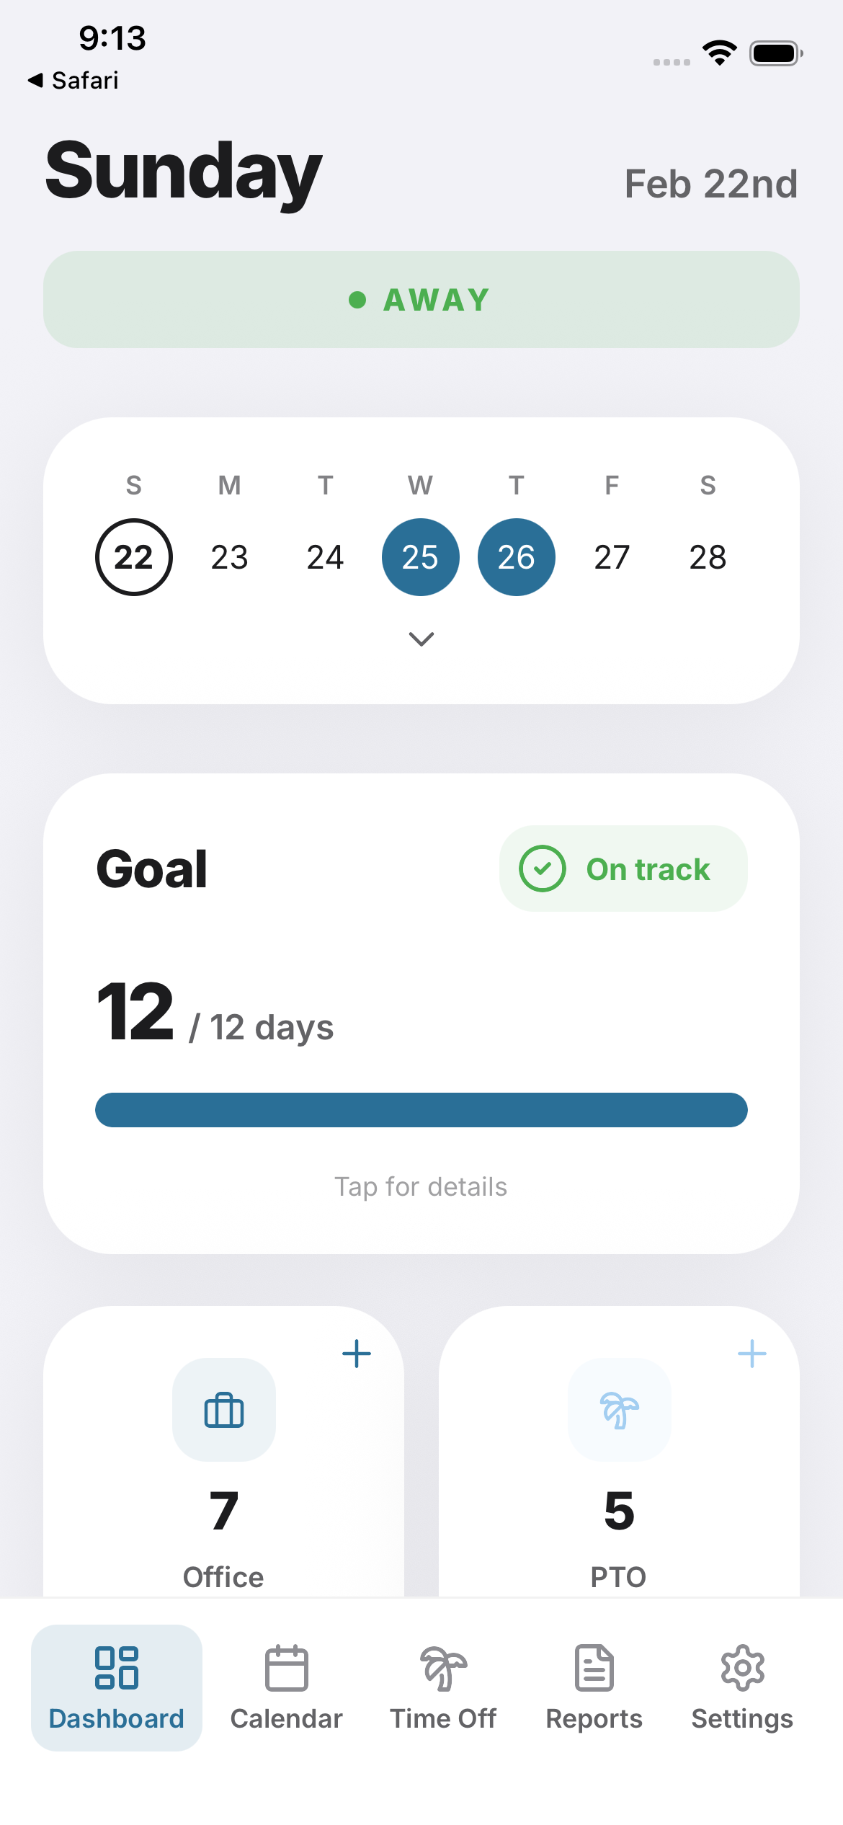Open the Calendar tab
This screenshot has height=1825, width=843.
pyautogui.click(x=286, y=1687)
